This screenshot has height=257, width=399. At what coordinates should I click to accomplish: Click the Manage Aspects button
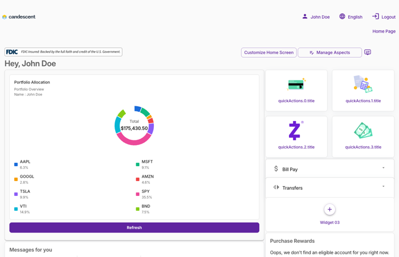(329, 53)
